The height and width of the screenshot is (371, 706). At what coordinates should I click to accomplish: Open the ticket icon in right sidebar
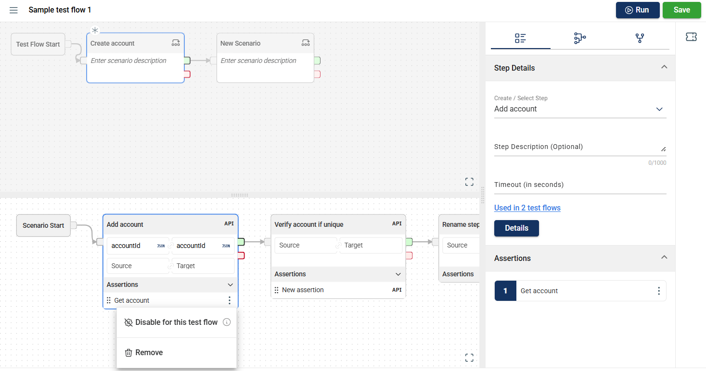pyautogui.click(x=691, y=37)
